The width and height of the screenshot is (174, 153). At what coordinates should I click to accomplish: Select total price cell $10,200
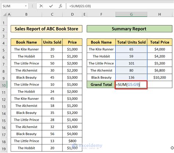(160, 77)
